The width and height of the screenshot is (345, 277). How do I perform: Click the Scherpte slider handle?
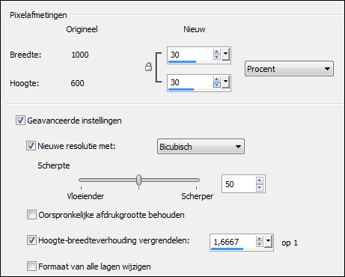click(139, 180)
